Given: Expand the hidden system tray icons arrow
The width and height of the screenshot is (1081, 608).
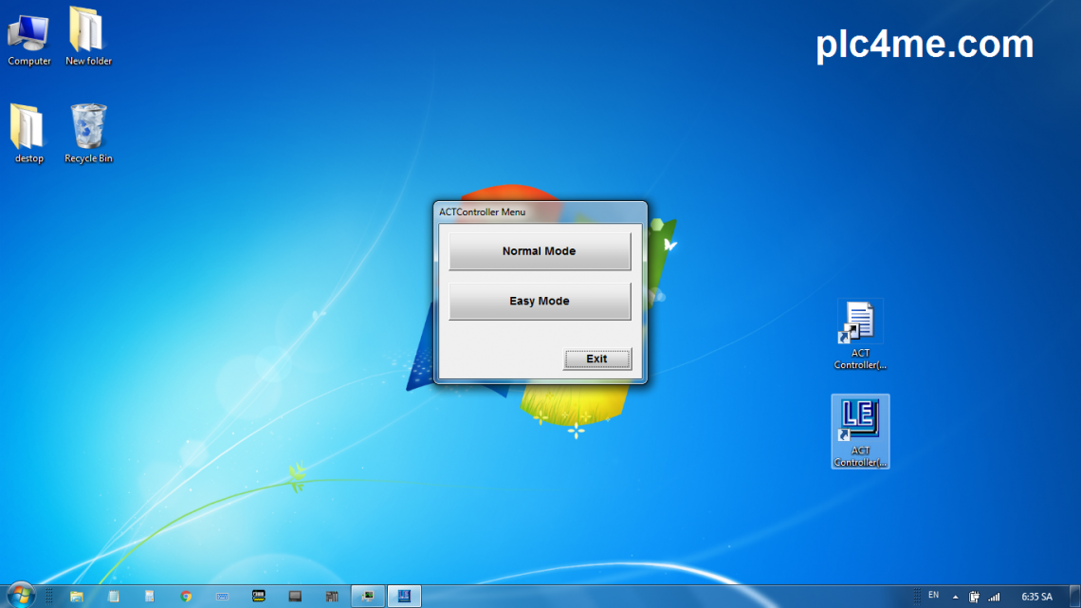Looking at the screenshot, I should coord(955,597).
